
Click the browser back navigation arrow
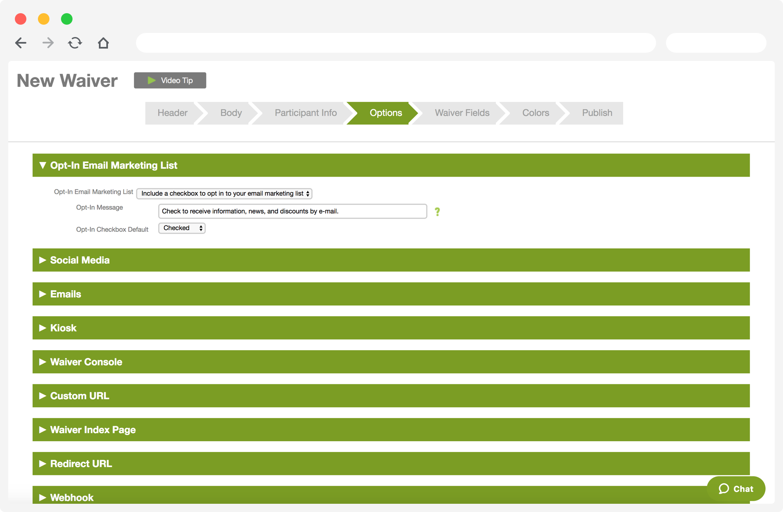pos(20,43)
